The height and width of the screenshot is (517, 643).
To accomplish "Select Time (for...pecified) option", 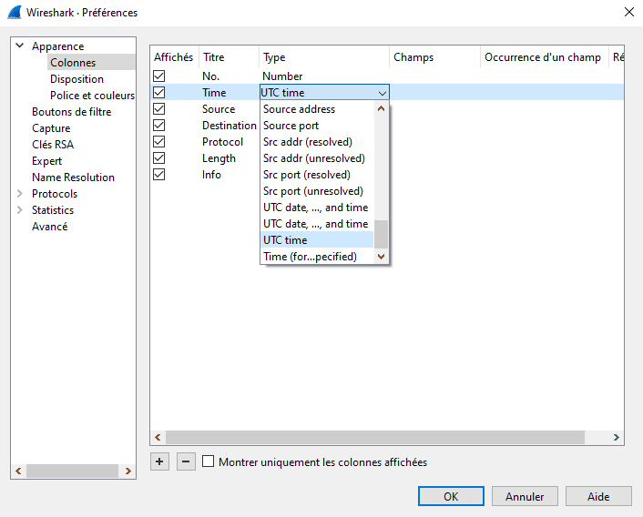I will click(x=317, y=257).
